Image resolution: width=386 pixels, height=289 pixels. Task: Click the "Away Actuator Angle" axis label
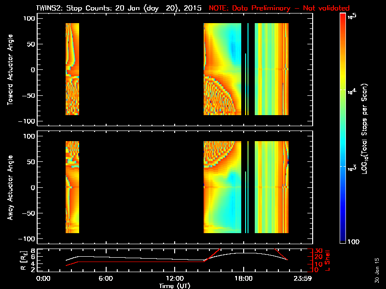[x=10, y=187]
